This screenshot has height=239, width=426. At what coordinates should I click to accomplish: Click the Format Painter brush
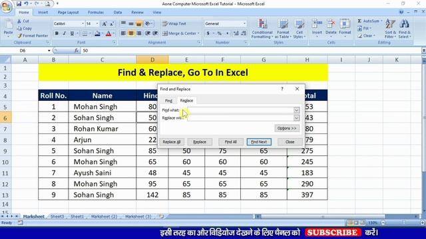(19, 35)
